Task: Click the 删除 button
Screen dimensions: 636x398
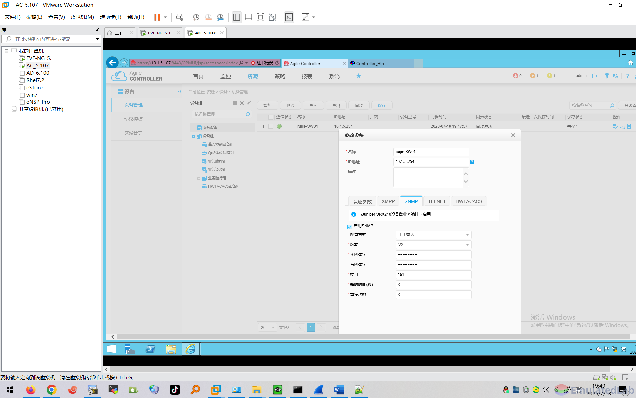Action: pyautogui.click(x=290, y=105)
